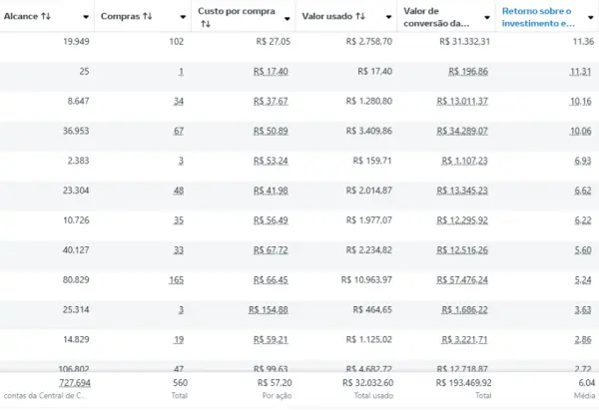Click the Valor usado column header

327,16
